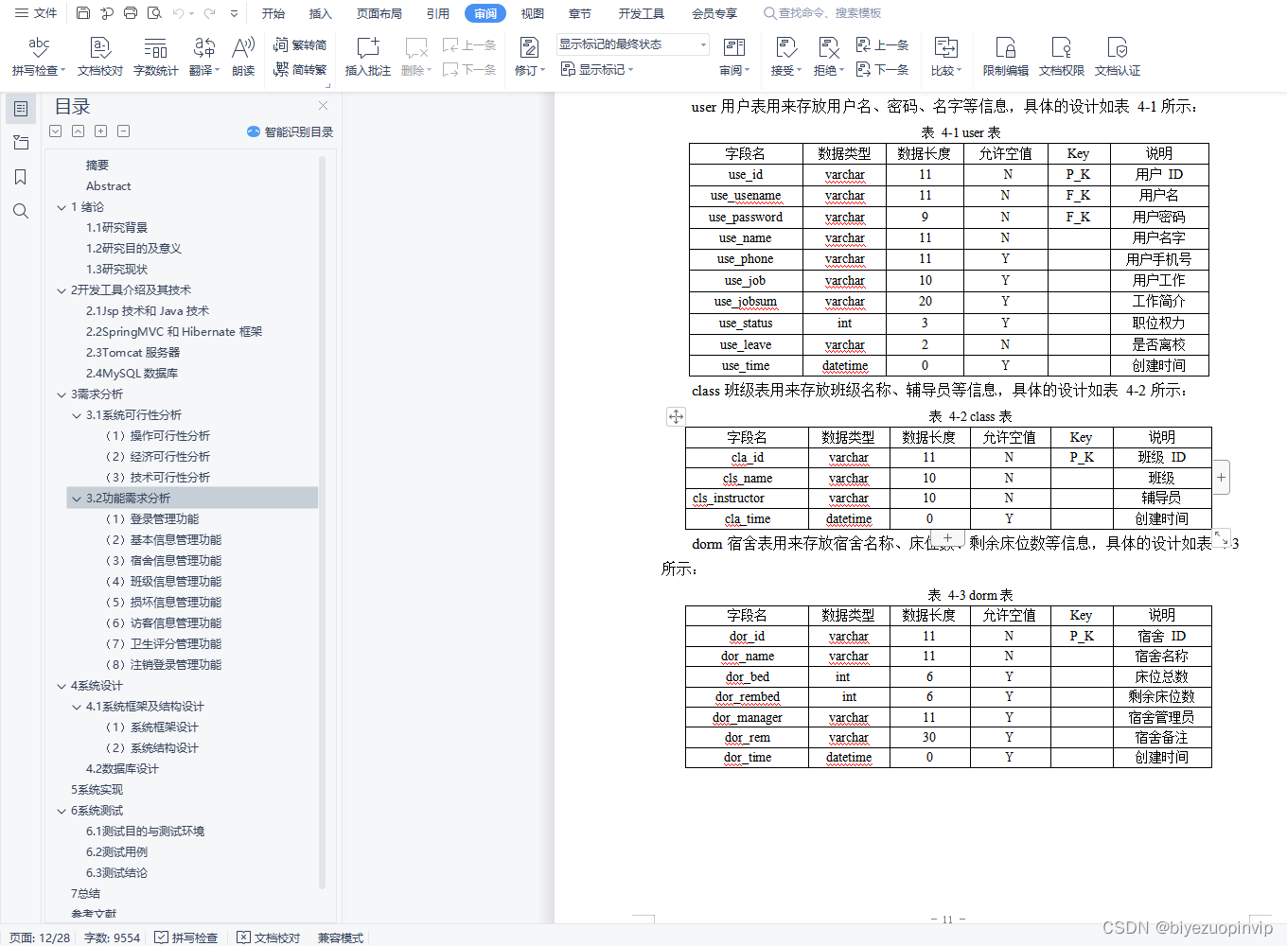Viewport: 1287px width, 946px height.
Task: Click the Save icon in quick access toolbar
Action: (x=83, y=13)
